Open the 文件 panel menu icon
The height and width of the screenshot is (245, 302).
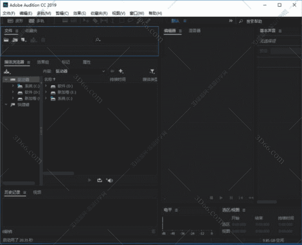17,31
